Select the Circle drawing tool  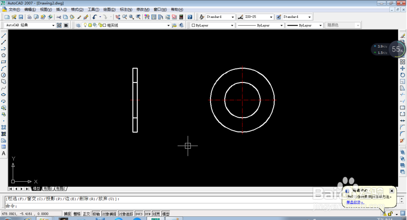click(x=4, y=75)
